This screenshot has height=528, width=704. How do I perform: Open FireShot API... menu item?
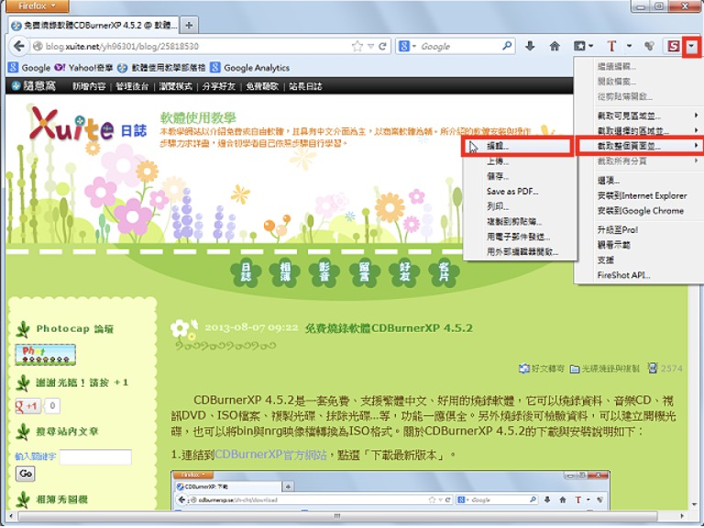(x=639, y=275)
